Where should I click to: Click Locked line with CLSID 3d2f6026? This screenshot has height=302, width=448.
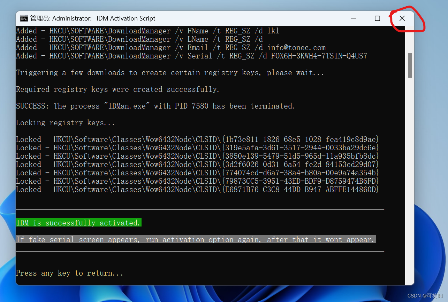point(197,165)
